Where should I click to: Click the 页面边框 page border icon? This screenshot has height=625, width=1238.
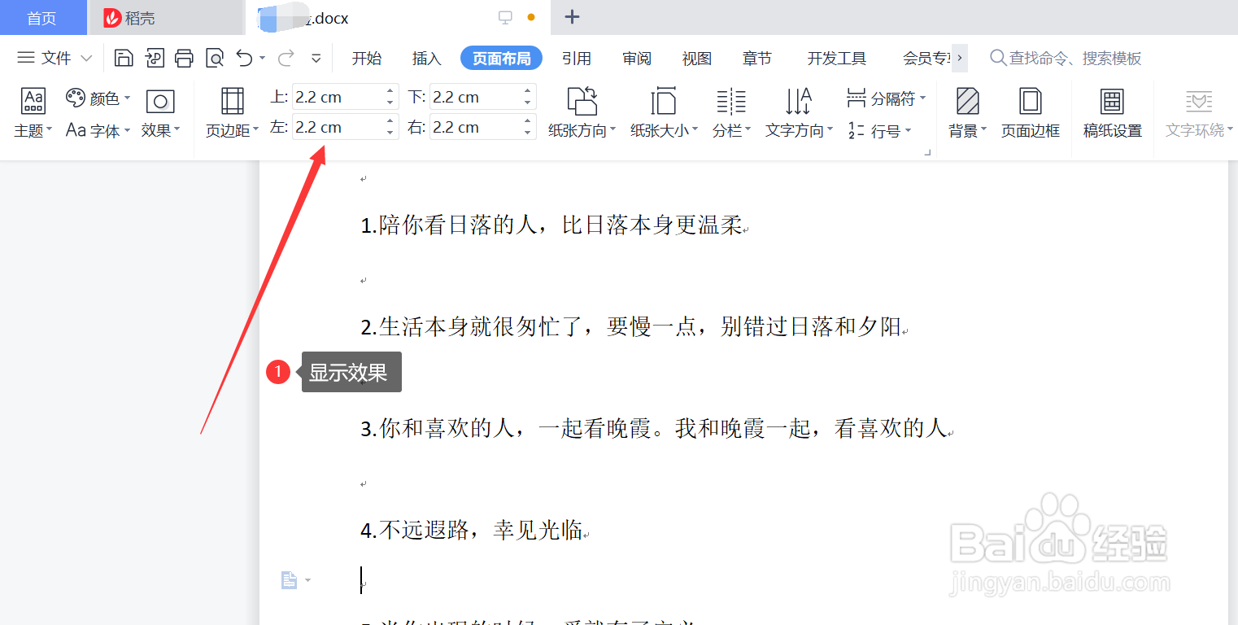click(x=1030, y=113)
